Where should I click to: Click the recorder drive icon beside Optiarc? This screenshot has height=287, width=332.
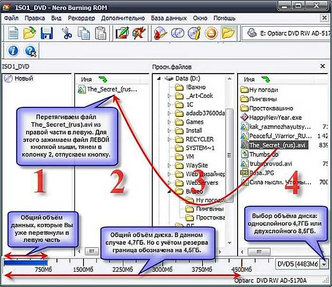251,33
